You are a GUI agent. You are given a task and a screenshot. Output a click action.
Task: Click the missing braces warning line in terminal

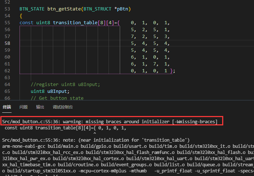[110, 121]
